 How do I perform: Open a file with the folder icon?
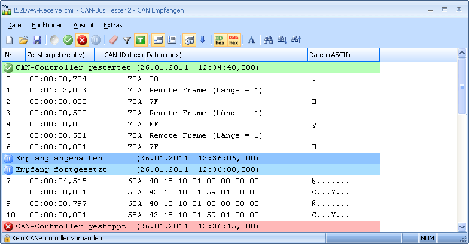(x=23, y=40)
